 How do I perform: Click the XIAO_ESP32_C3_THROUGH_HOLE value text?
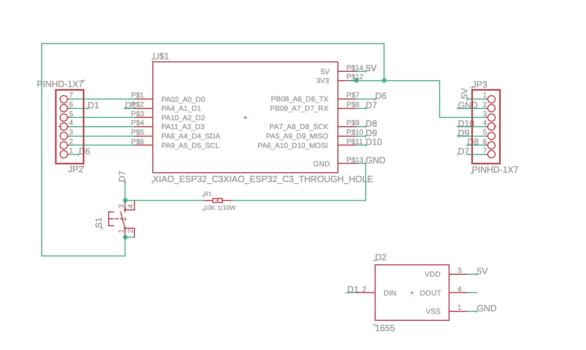tap(263, 179)
